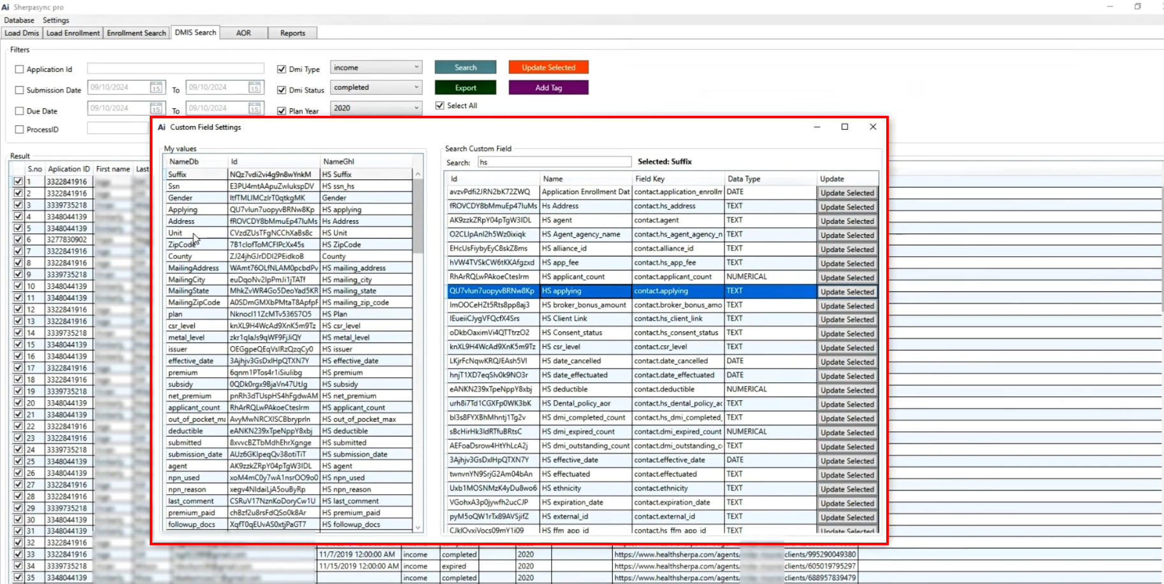Open calendar picker for Submission Date end
Screen dimensions: 1164x584
[x=254, y=88]
